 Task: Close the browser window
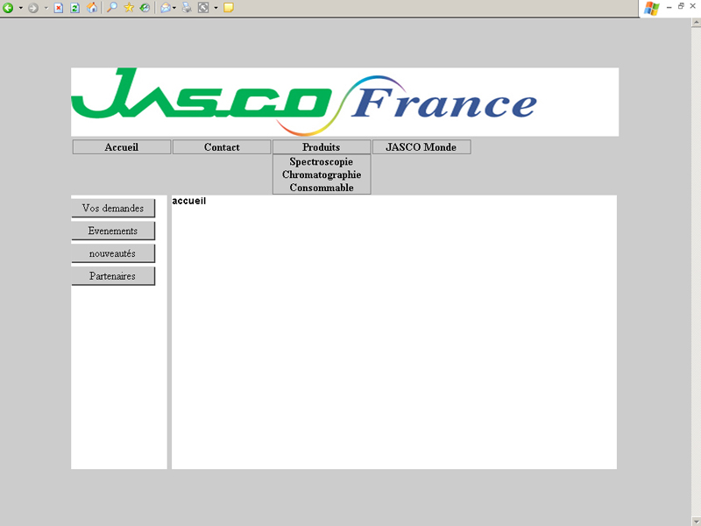tap(693, 6)
